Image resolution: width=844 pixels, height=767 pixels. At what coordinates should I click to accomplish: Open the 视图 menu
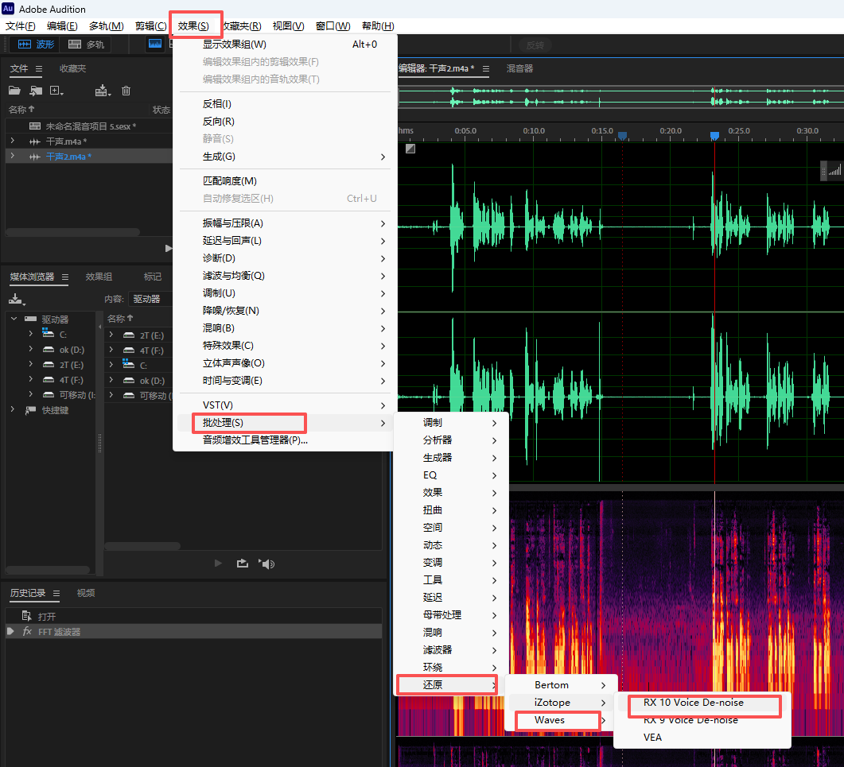[x=288, y=25]
